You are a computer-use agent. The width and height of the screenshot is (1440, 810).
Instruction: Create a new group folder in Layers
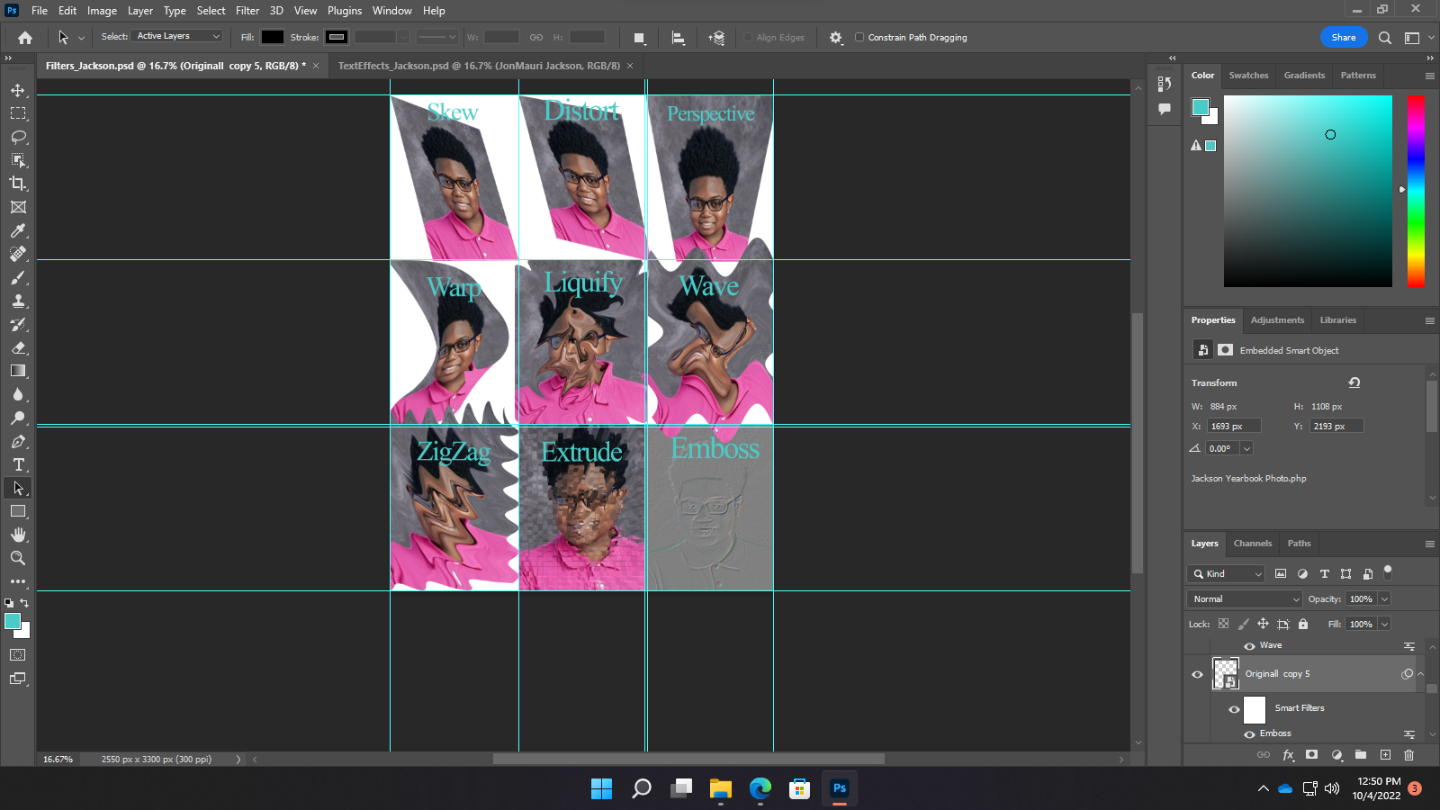coord(1361,755)
